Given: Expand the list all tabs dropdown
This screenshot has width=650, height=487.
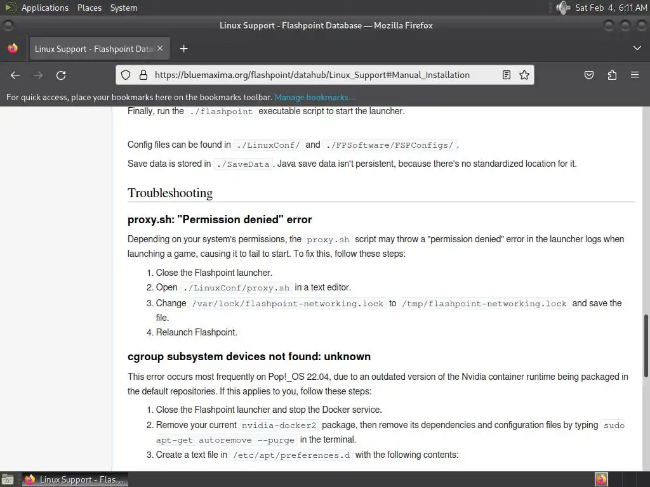Looking at the screenshot, I should (637, 48).
